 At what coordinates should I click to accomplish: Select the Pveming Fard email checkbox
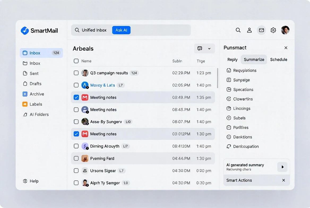pyautogui.click(x=76, y=158)
